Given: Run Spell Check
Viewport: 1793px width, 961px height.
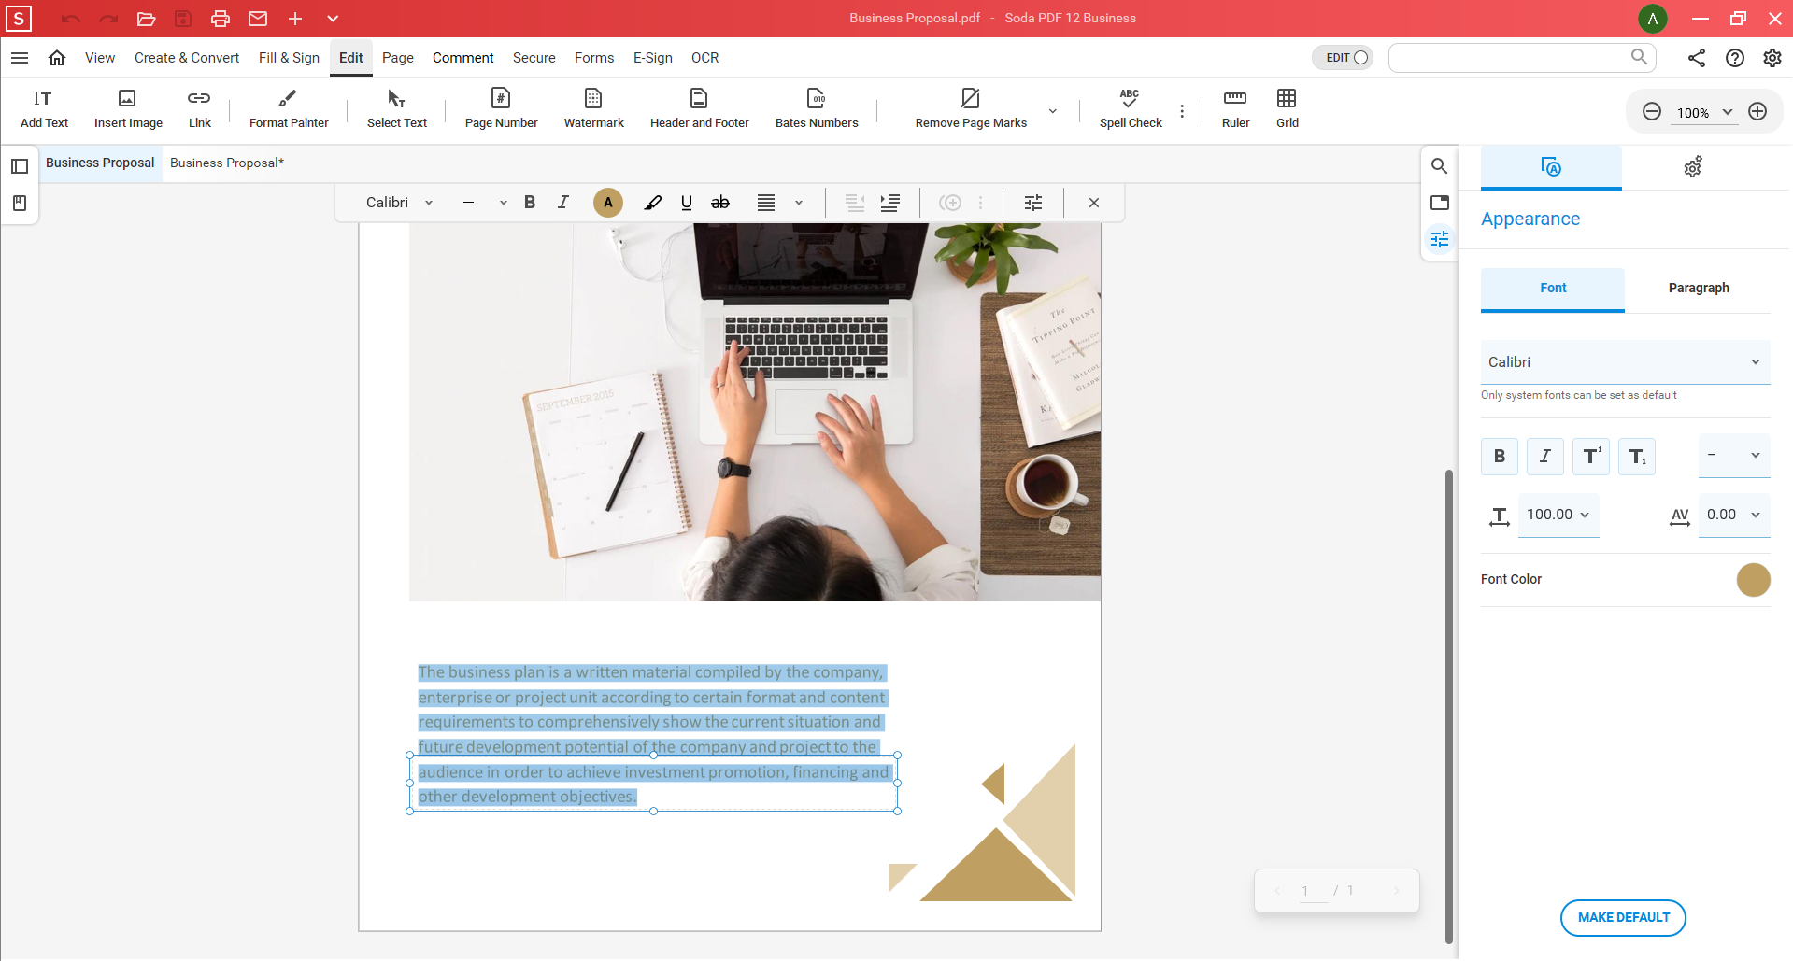Looking at the screenshot, I should pyautogui.click(x=1131, y=109).
